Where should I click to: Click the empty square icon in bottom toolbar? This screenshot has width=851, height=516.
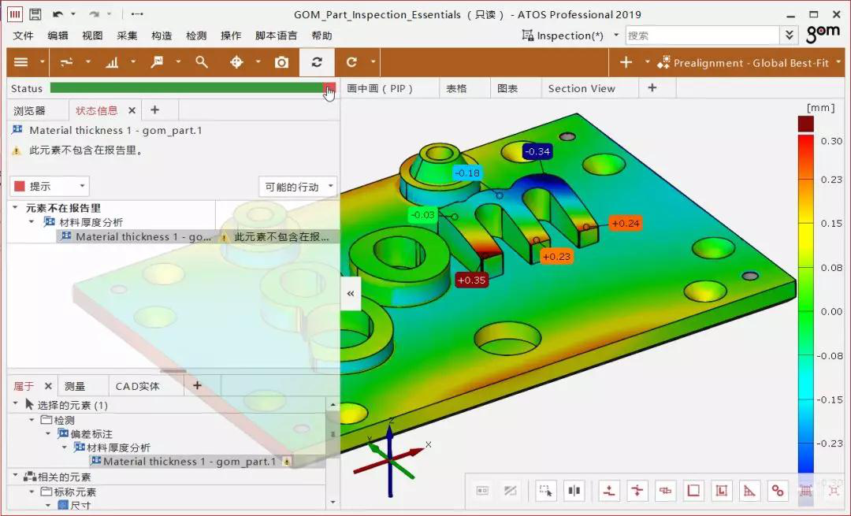693,491
